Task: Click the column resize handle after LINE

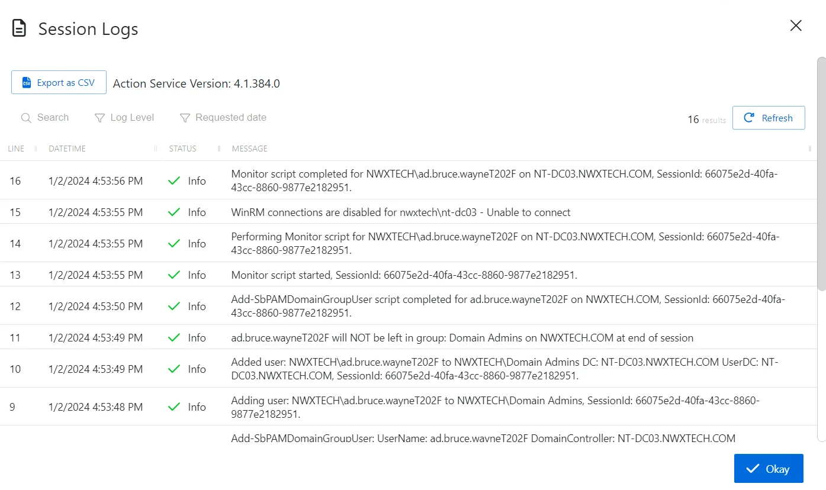Action: pos(36,149)
